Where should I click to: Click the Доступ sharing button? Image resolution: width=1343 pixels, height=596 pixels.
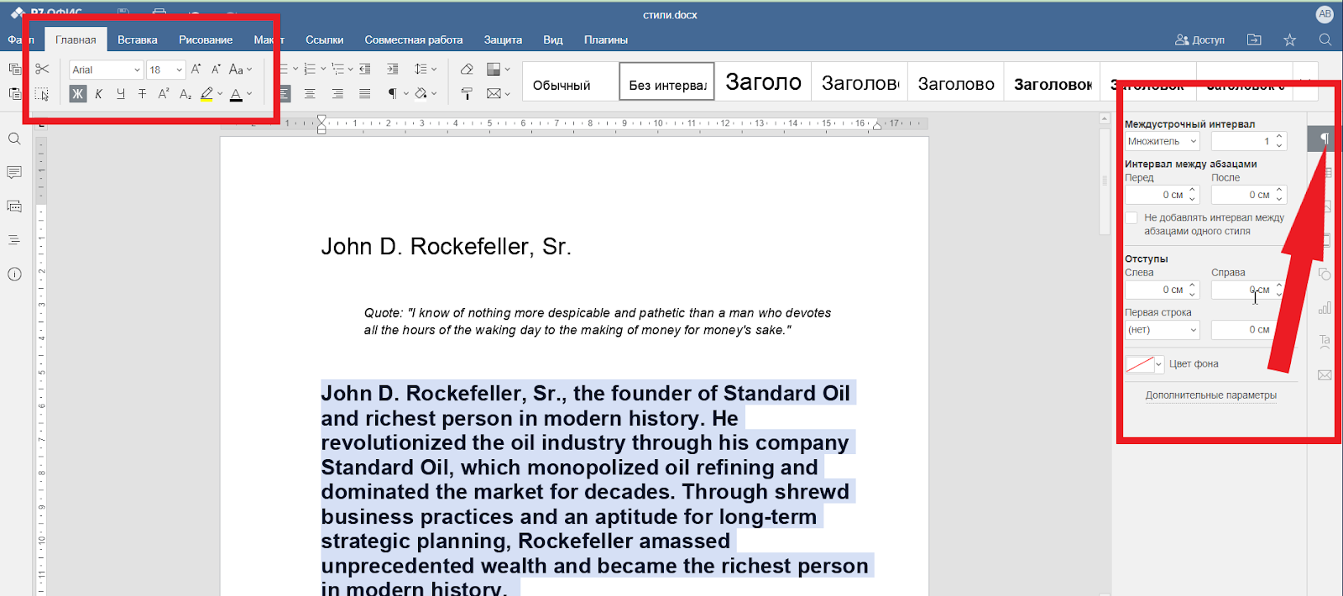click(1199, 39)
